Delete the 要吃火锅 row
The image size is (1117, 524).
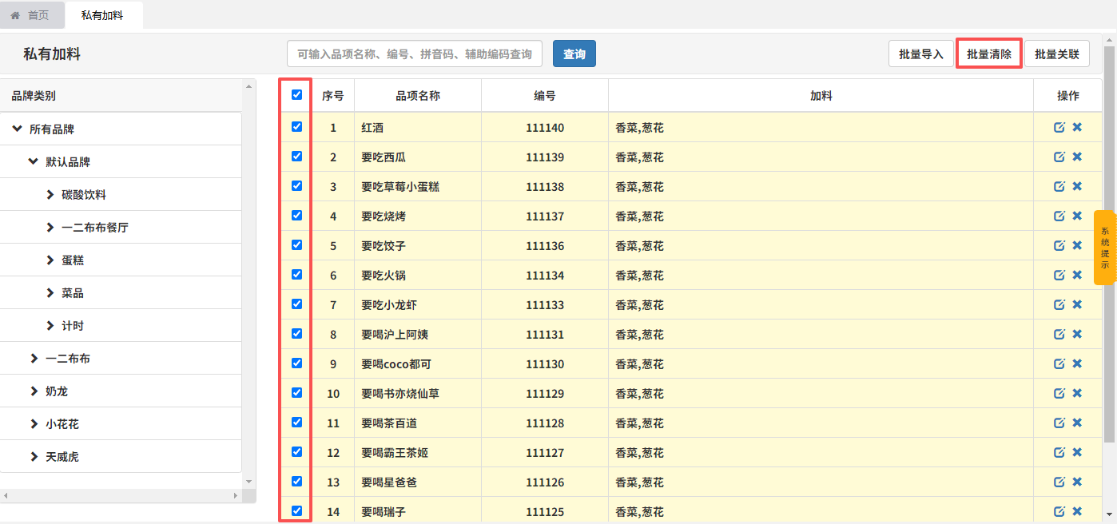pyautogui.click(x=1077, y=275)
